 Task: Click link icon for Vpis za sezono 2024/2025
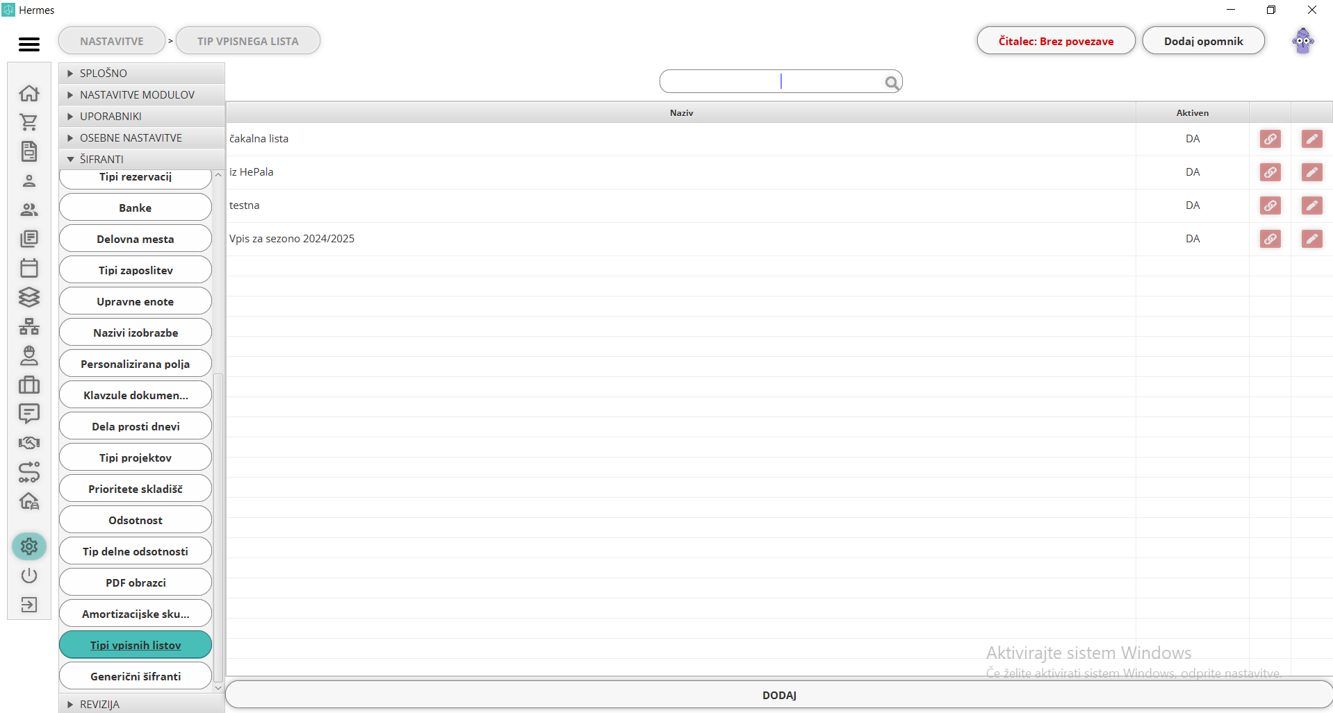[1270, 239]
